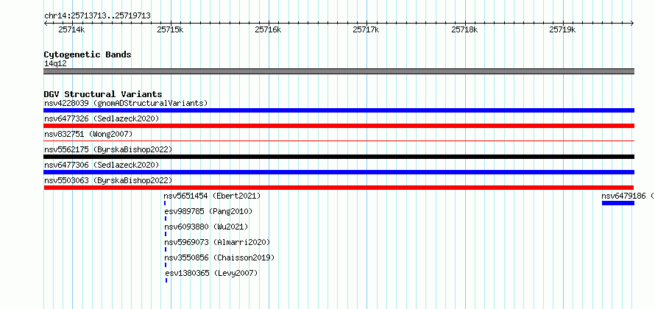Viewport: 655px width, 309px height.
Task: Click the 25719k ruler position
Action: coord(562,29)
